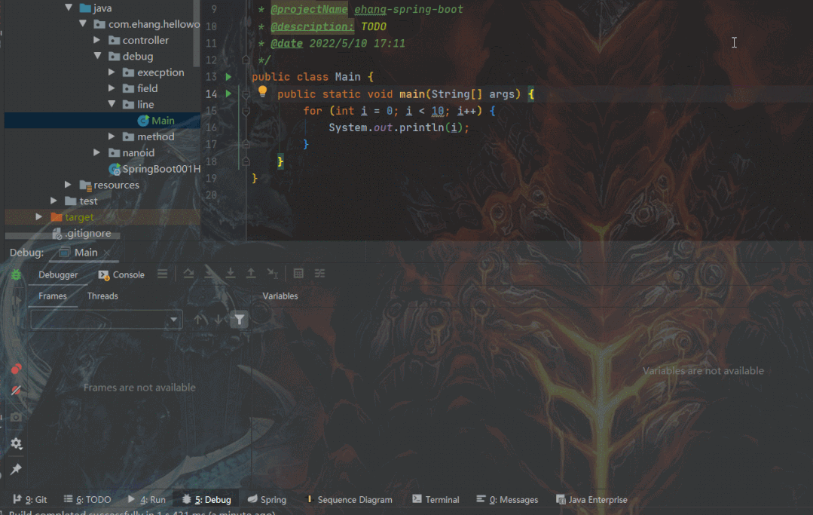The height and width of the screenshot is (515, 813).
Task: Expand the target folder
Action: pos(39,217)
